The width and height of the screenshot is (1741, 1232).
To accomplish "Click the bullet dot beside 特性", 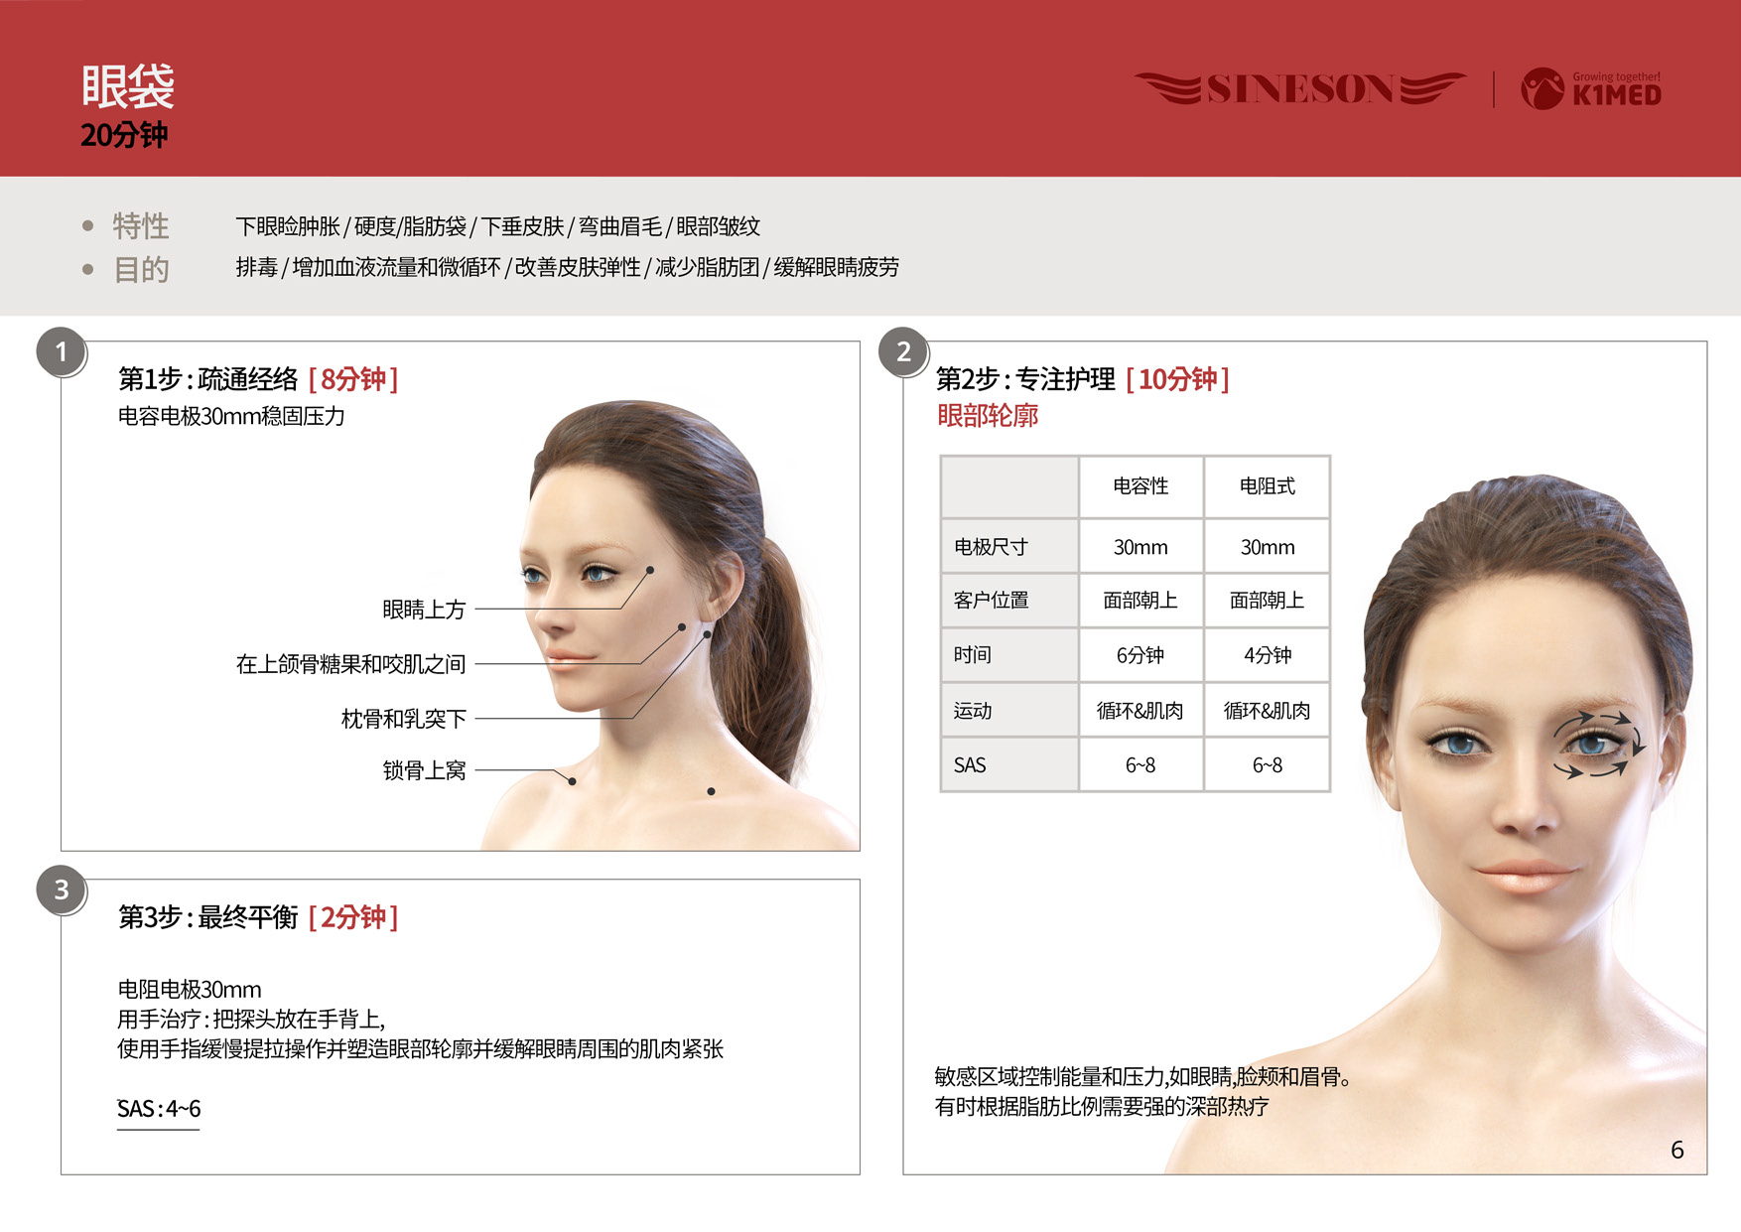I will [88, 226].
